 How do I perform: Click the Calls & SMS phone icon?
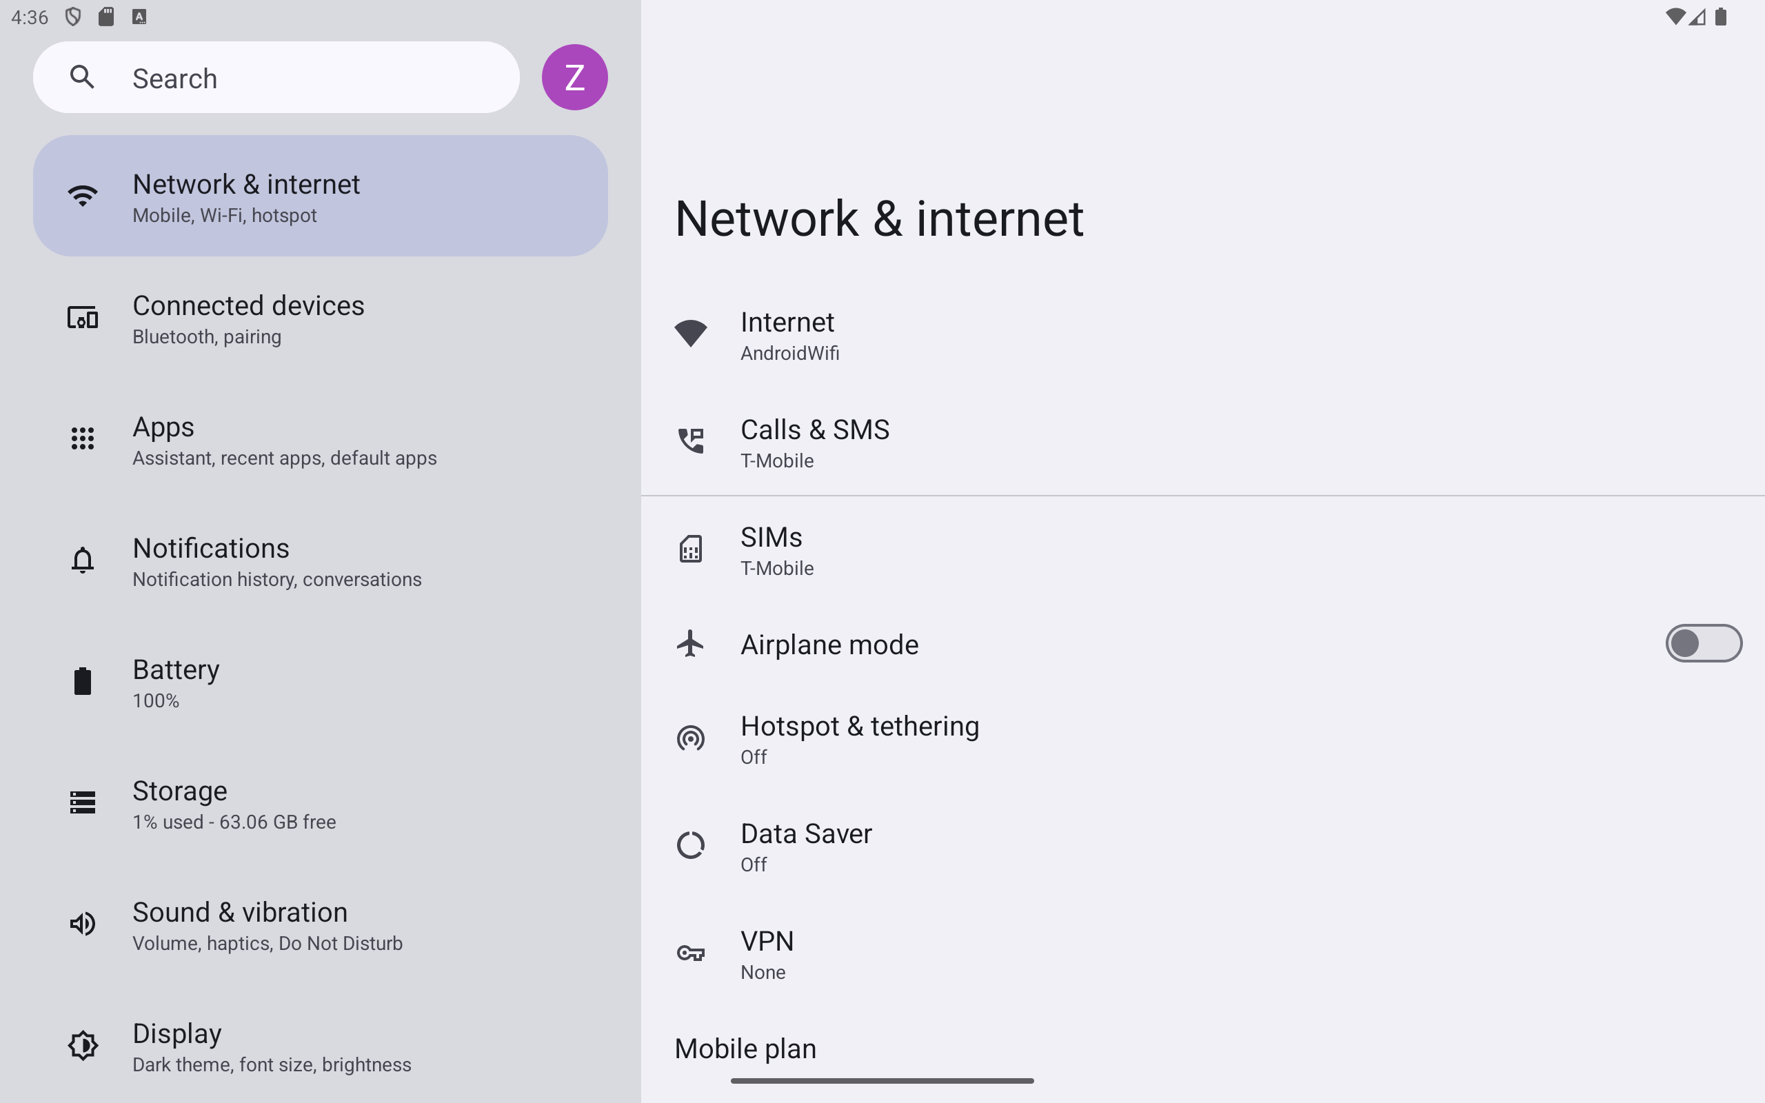point(690,441)
